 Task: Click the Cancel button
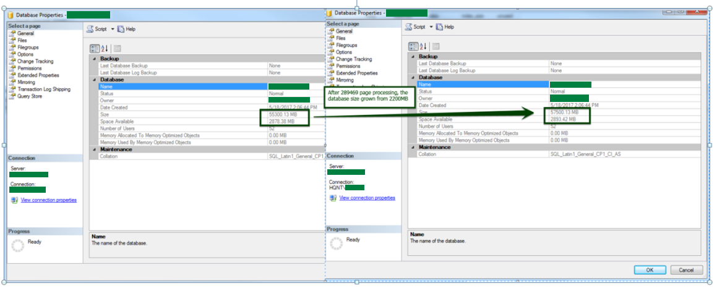[686, 270]
